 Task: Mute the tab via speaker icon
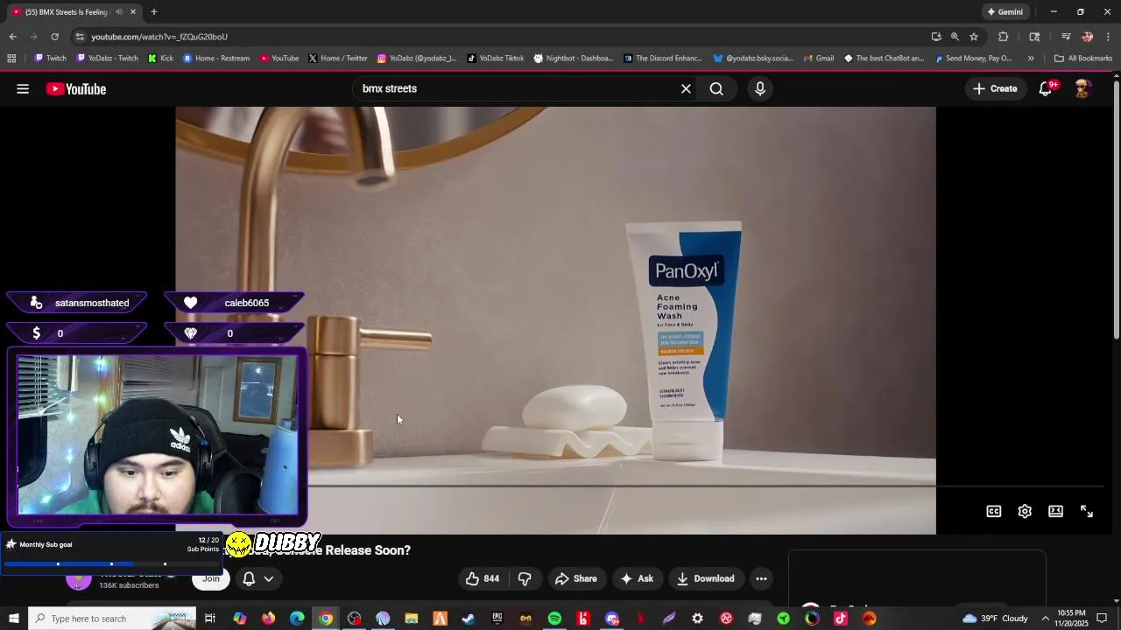tap(118, 12)
